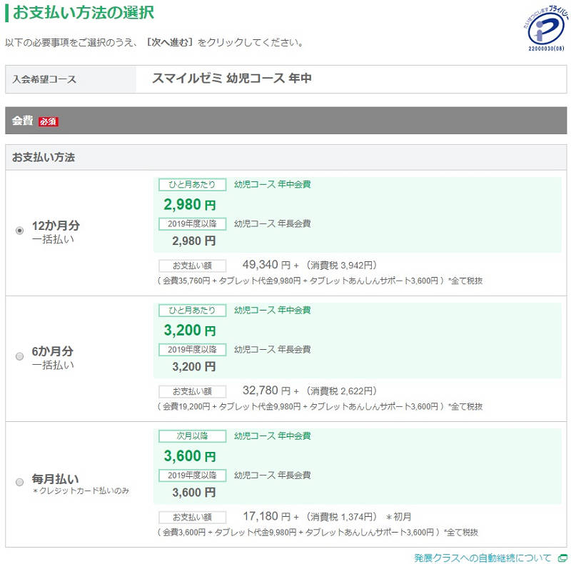Click the ＊クレジットカード払いのみ note
571x564 pixels.
click(81, 490)
